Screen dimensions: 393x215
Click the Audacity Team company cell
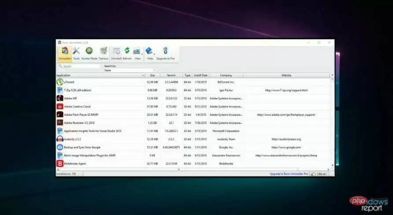(226, 139)
